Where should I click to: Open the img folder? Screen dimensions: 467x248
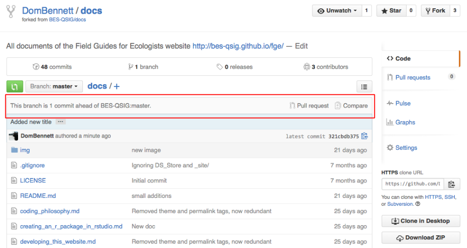(25, 150)
